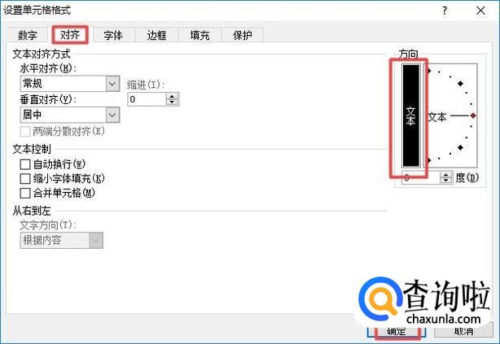This screenshot has height=344, width=500.
Task: Toggle 缩小字体填充 checkbox
Action: tap(25, 179)
